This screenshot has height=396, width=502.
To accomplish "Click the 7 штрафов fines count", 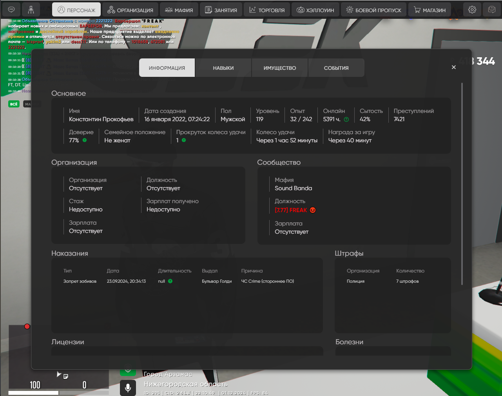I will [x=408, y=281].
